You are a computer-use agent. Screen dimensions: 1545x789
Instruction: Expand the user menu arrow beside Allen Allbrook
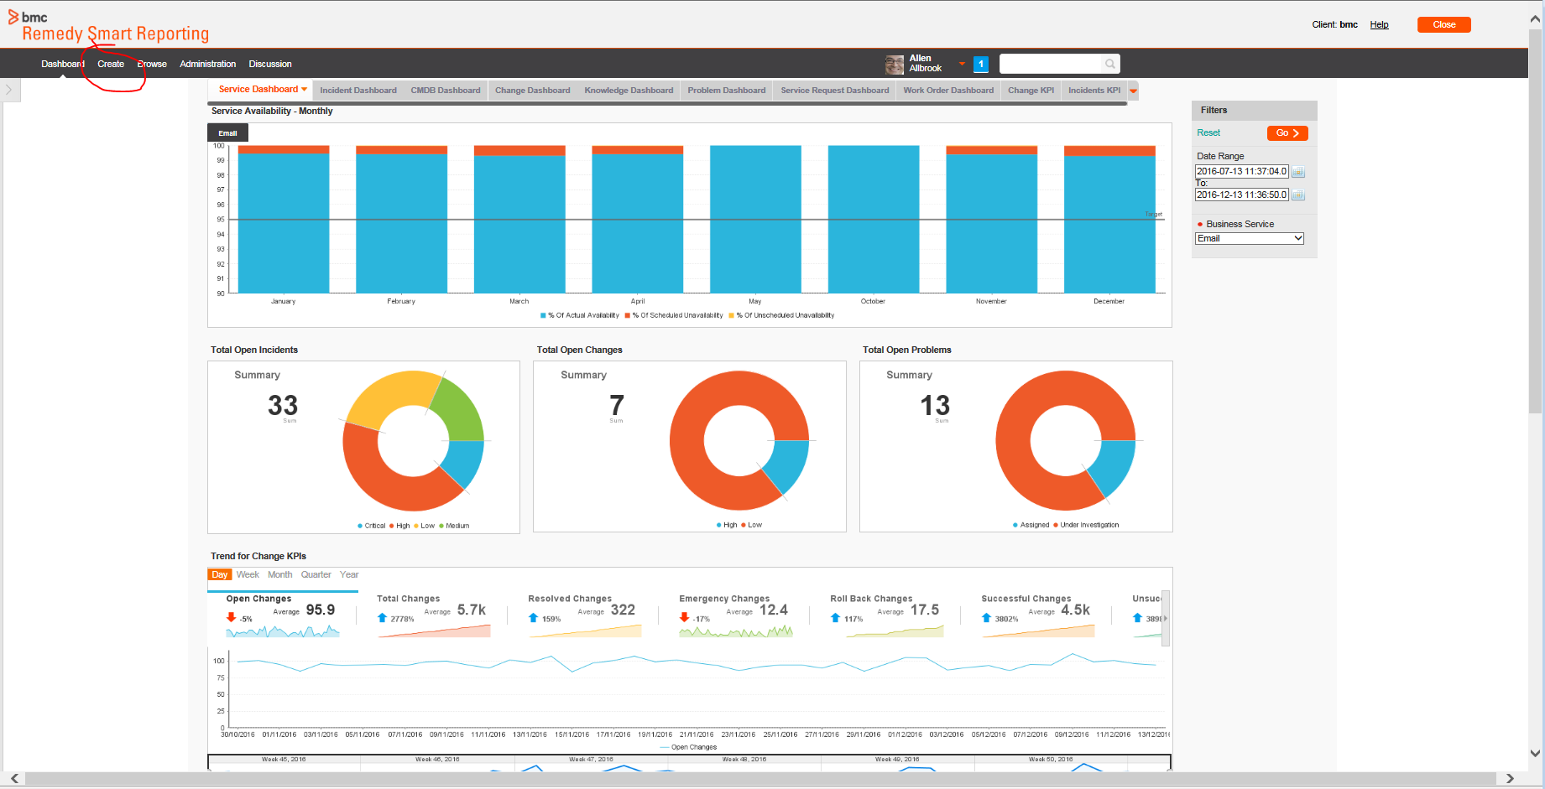[962, 64]
